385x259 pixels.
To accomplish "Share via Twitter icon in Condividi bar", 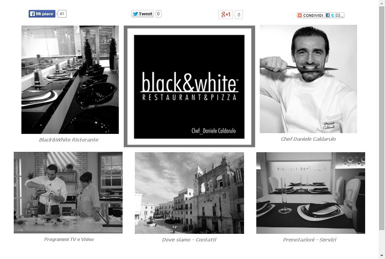I will pyautogui.click(x=332, y=15).
